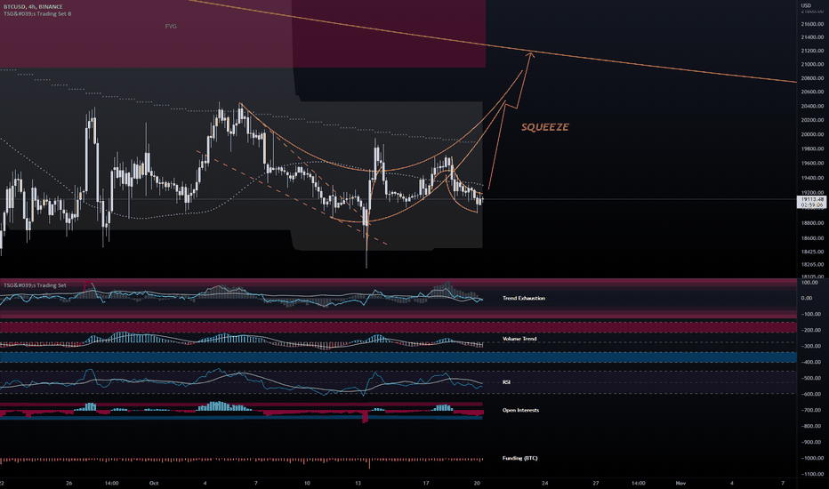829x489 pixels.
Task: Click the -1000.00 indicator scale label
Action: 812,459
